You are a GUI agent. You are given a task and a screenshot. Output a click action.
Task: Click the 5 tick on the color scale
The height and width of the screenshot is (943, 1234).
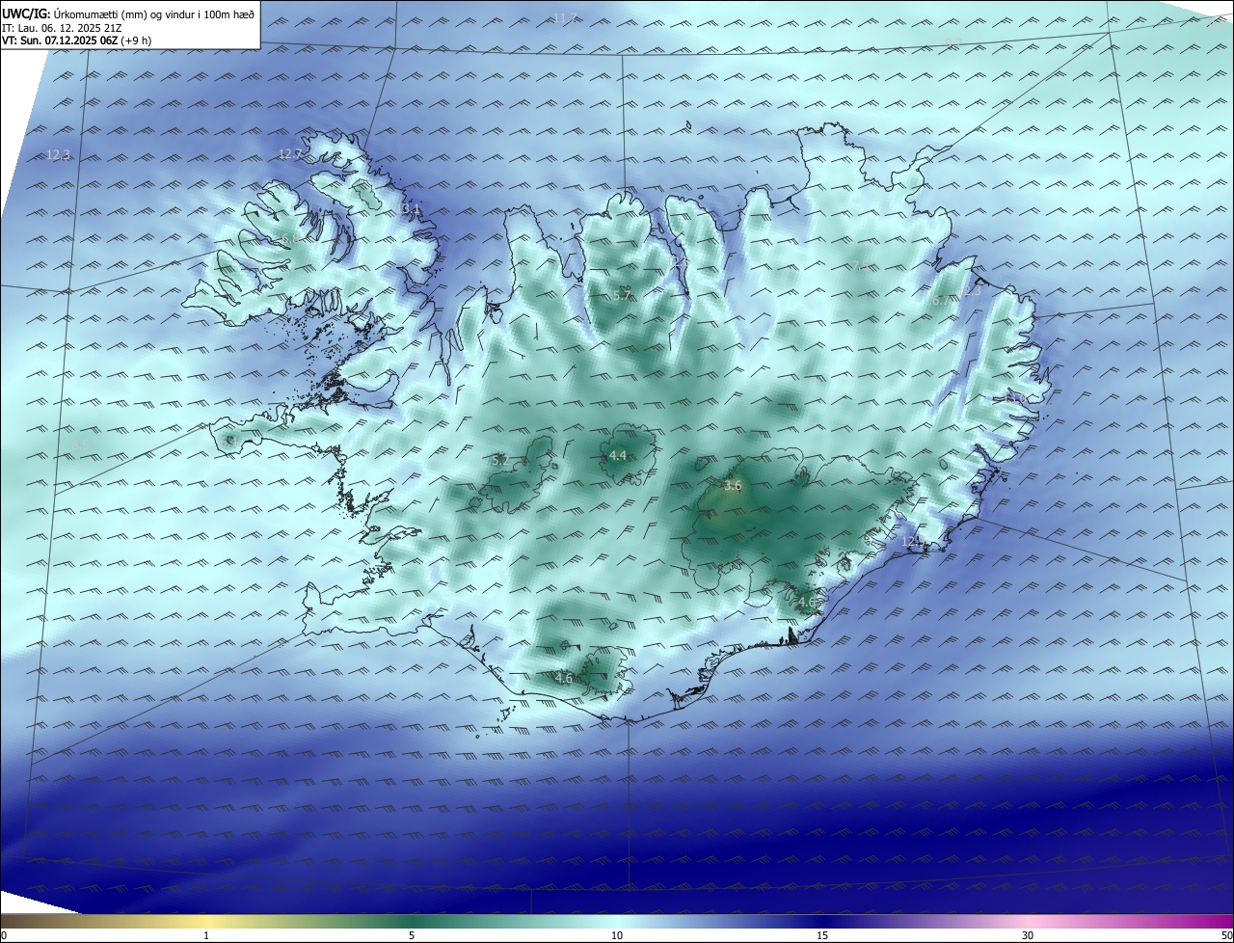[x=412, y=935]
